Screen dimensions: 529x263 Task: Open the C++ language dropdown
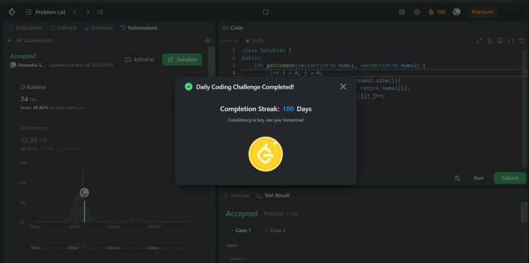230,40
